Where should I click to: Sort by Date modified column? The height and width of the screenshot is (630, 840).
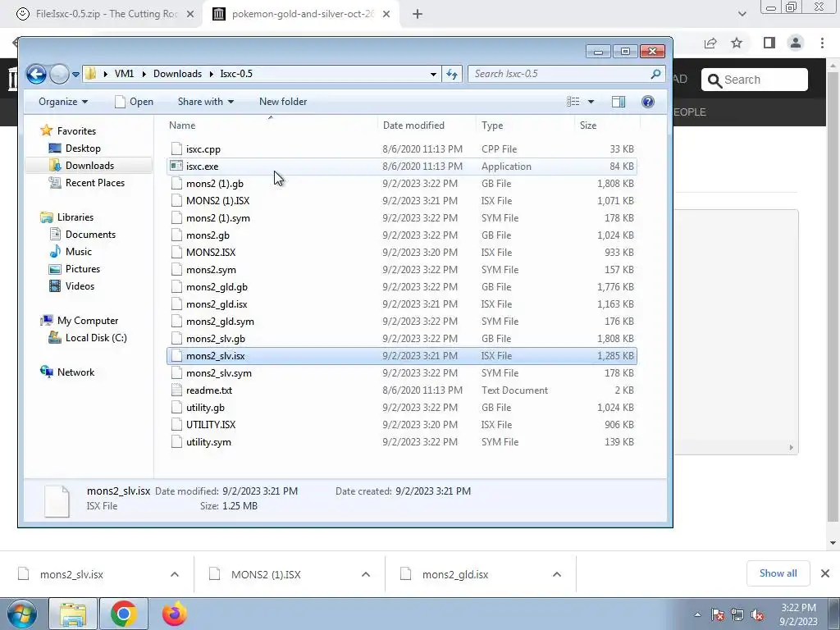pos(427,126)
